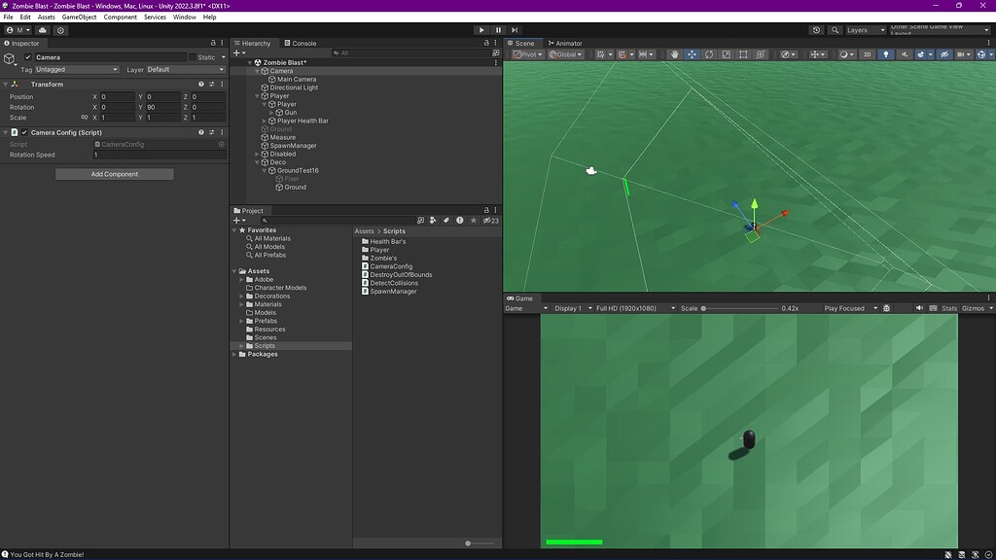Click the Stats button in the Game view
The height and width of the screenshot is (560, 996).
pos(949,306)
